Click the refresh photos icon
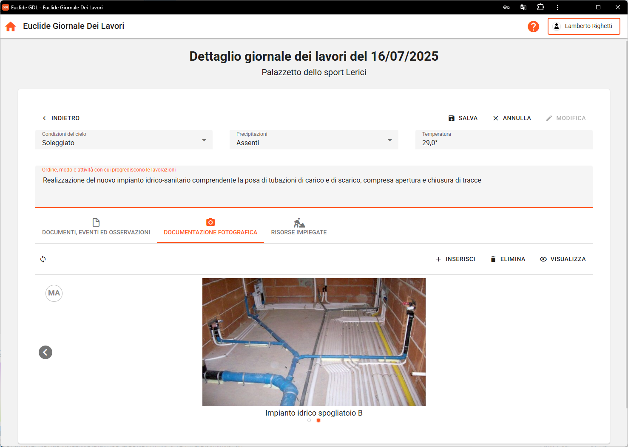Image resolution: width=628 pixels, height=447 pixels. point(43,259)
